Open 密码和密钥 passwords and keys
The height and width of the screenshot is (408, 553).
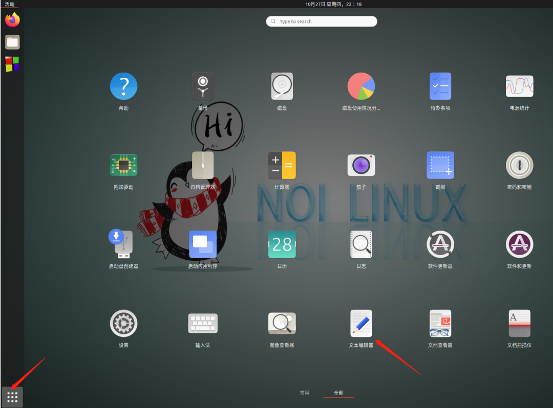(520, 165)
